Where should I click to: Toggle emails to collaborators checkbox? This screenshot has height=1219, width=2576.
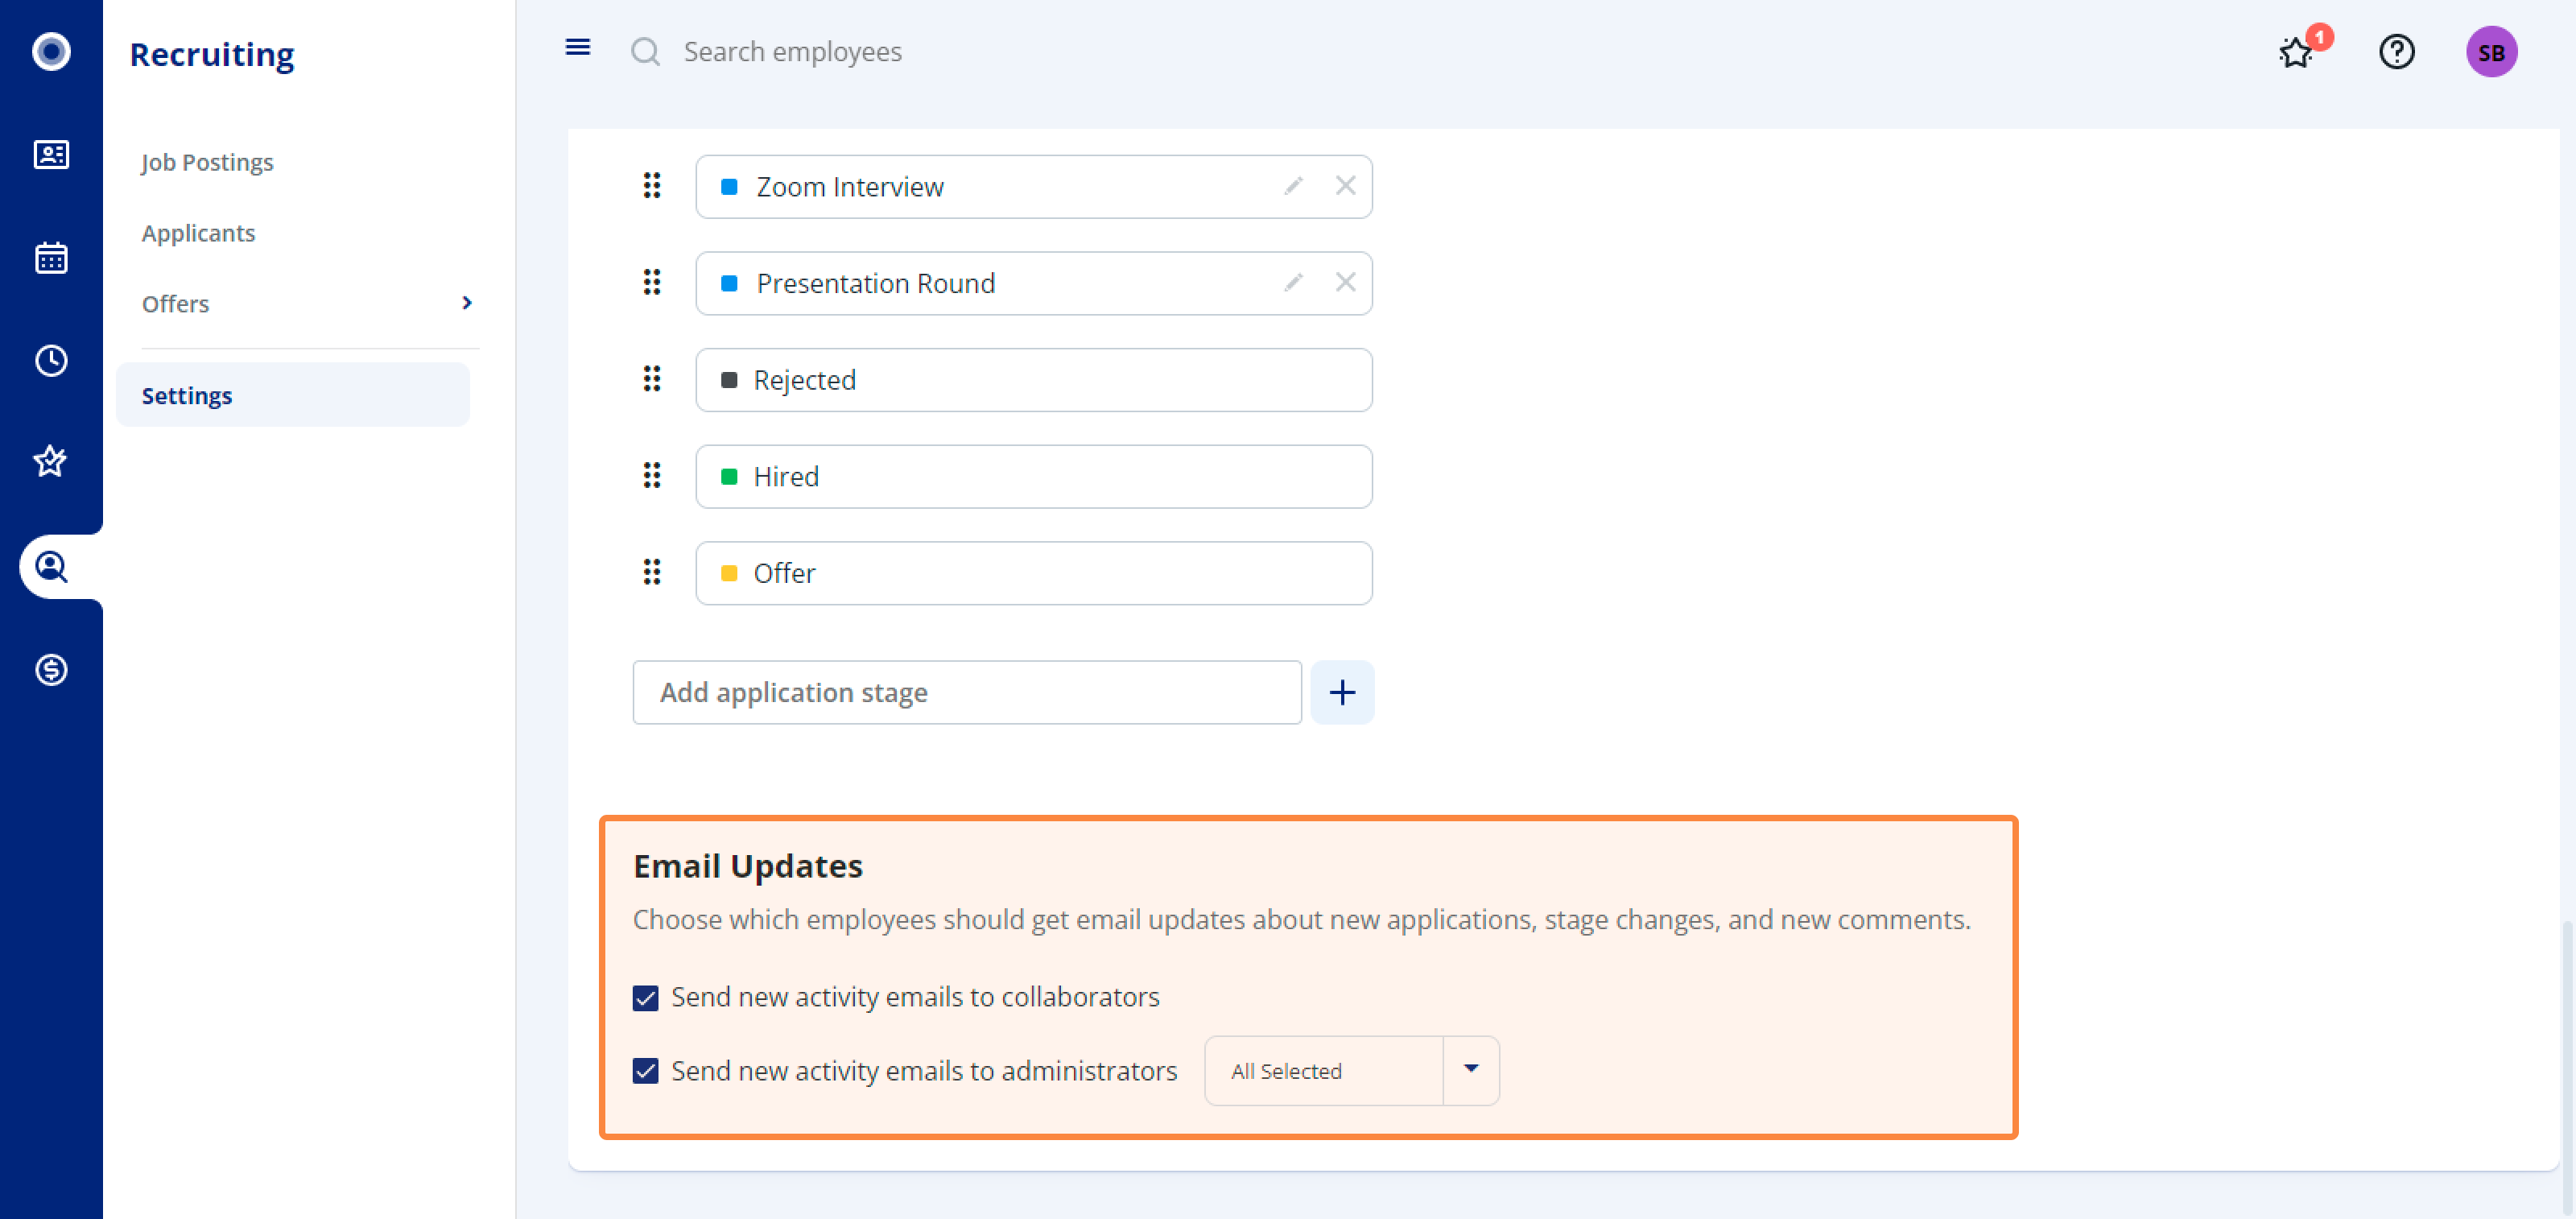coord(646,998)
